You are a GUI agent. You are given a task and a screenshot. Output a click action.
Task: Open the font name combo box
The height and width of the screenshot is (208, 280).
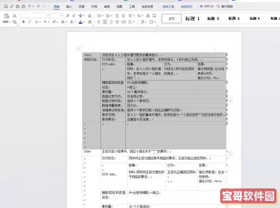click(x=35, y=16)
